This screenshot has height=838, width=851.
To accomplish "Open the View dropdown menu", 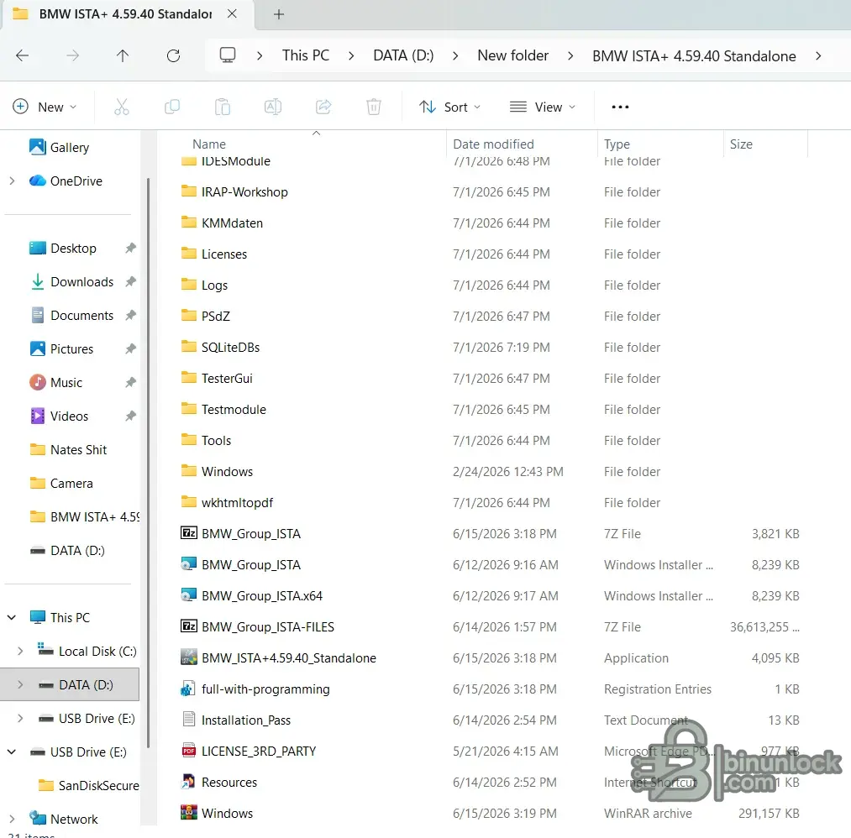I will coord(542,107).
